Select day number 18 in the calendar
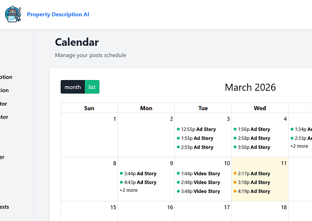 pos(284,207)
